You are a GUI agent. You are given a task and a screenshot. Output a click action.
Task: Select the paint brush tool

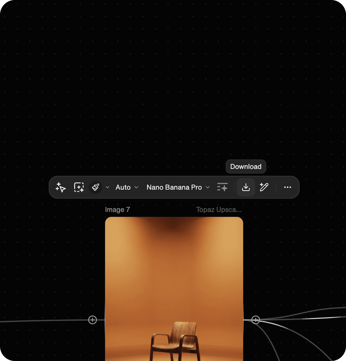(95, 187)
